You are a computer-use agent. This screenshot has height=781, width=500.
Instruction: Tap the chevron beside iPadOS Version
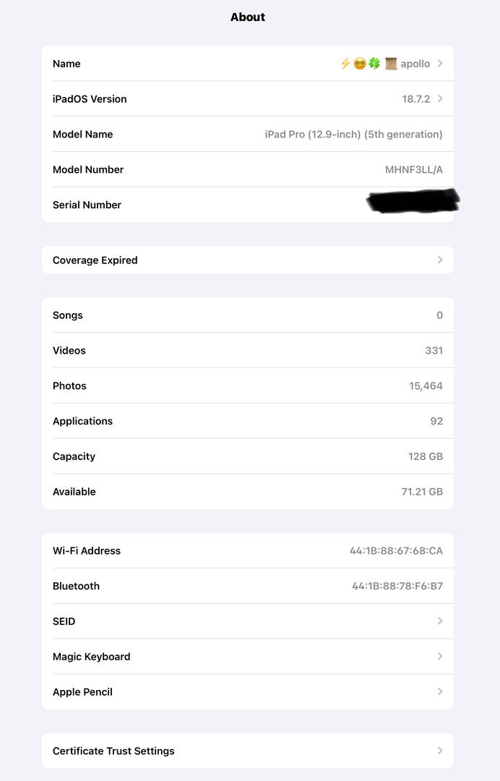coord(440,99)
